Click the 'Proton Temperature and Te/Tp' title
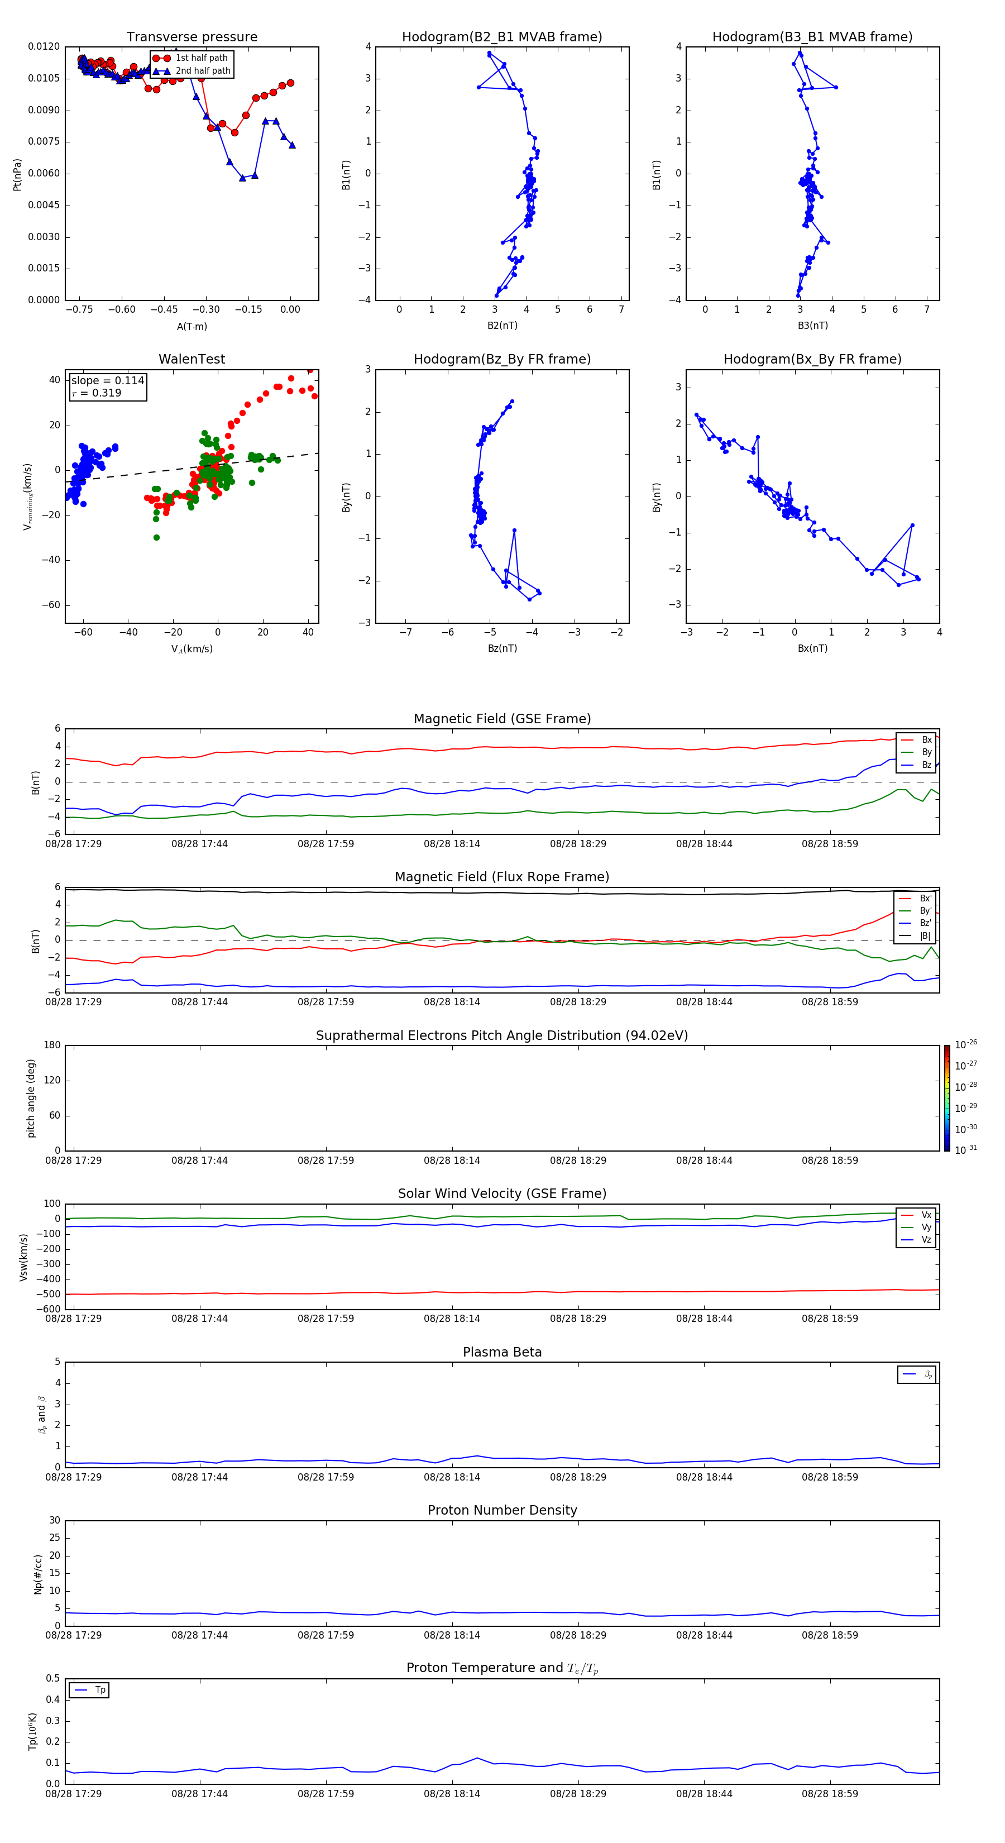This screenshot has height=1843, width=1005. tap(502, 1668)
